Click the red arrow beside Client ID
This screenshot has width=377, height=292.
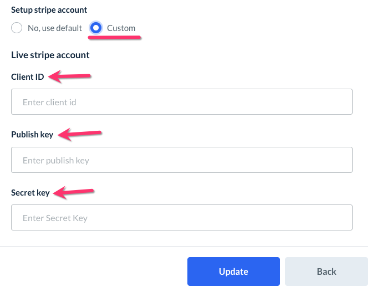pyautogui.click(x=69, y=76)
